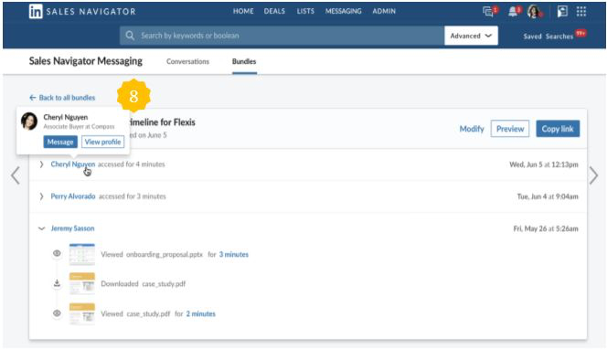Viewport: 607px width, 349px height.
Task: Open the Advanced search dropdown
Action: tap(471, 36)
